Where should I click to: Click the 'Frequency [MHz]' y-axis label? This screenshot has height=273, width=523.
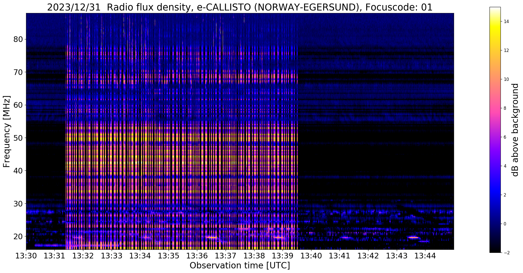click(x=7, y=132)
